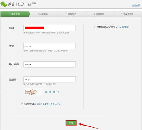Click the 邮箱 field label
The width and height of the screenshot is (142, 130).
click(x=12, y=28)
